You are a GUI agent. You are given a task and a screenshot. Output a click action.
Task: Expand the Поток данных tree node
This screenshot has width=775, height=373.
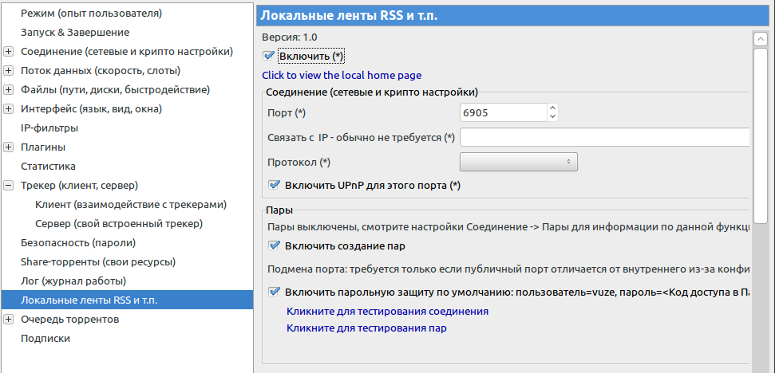coord(9,71)
